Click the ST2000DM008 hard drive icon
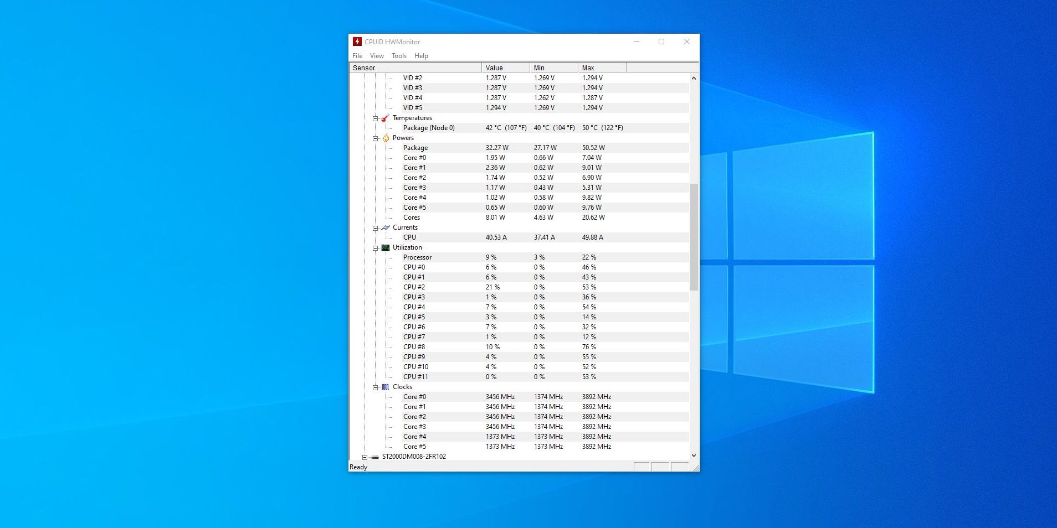Image resolution: width=1057 pixels, height=528 pixels. coord(375,457)
